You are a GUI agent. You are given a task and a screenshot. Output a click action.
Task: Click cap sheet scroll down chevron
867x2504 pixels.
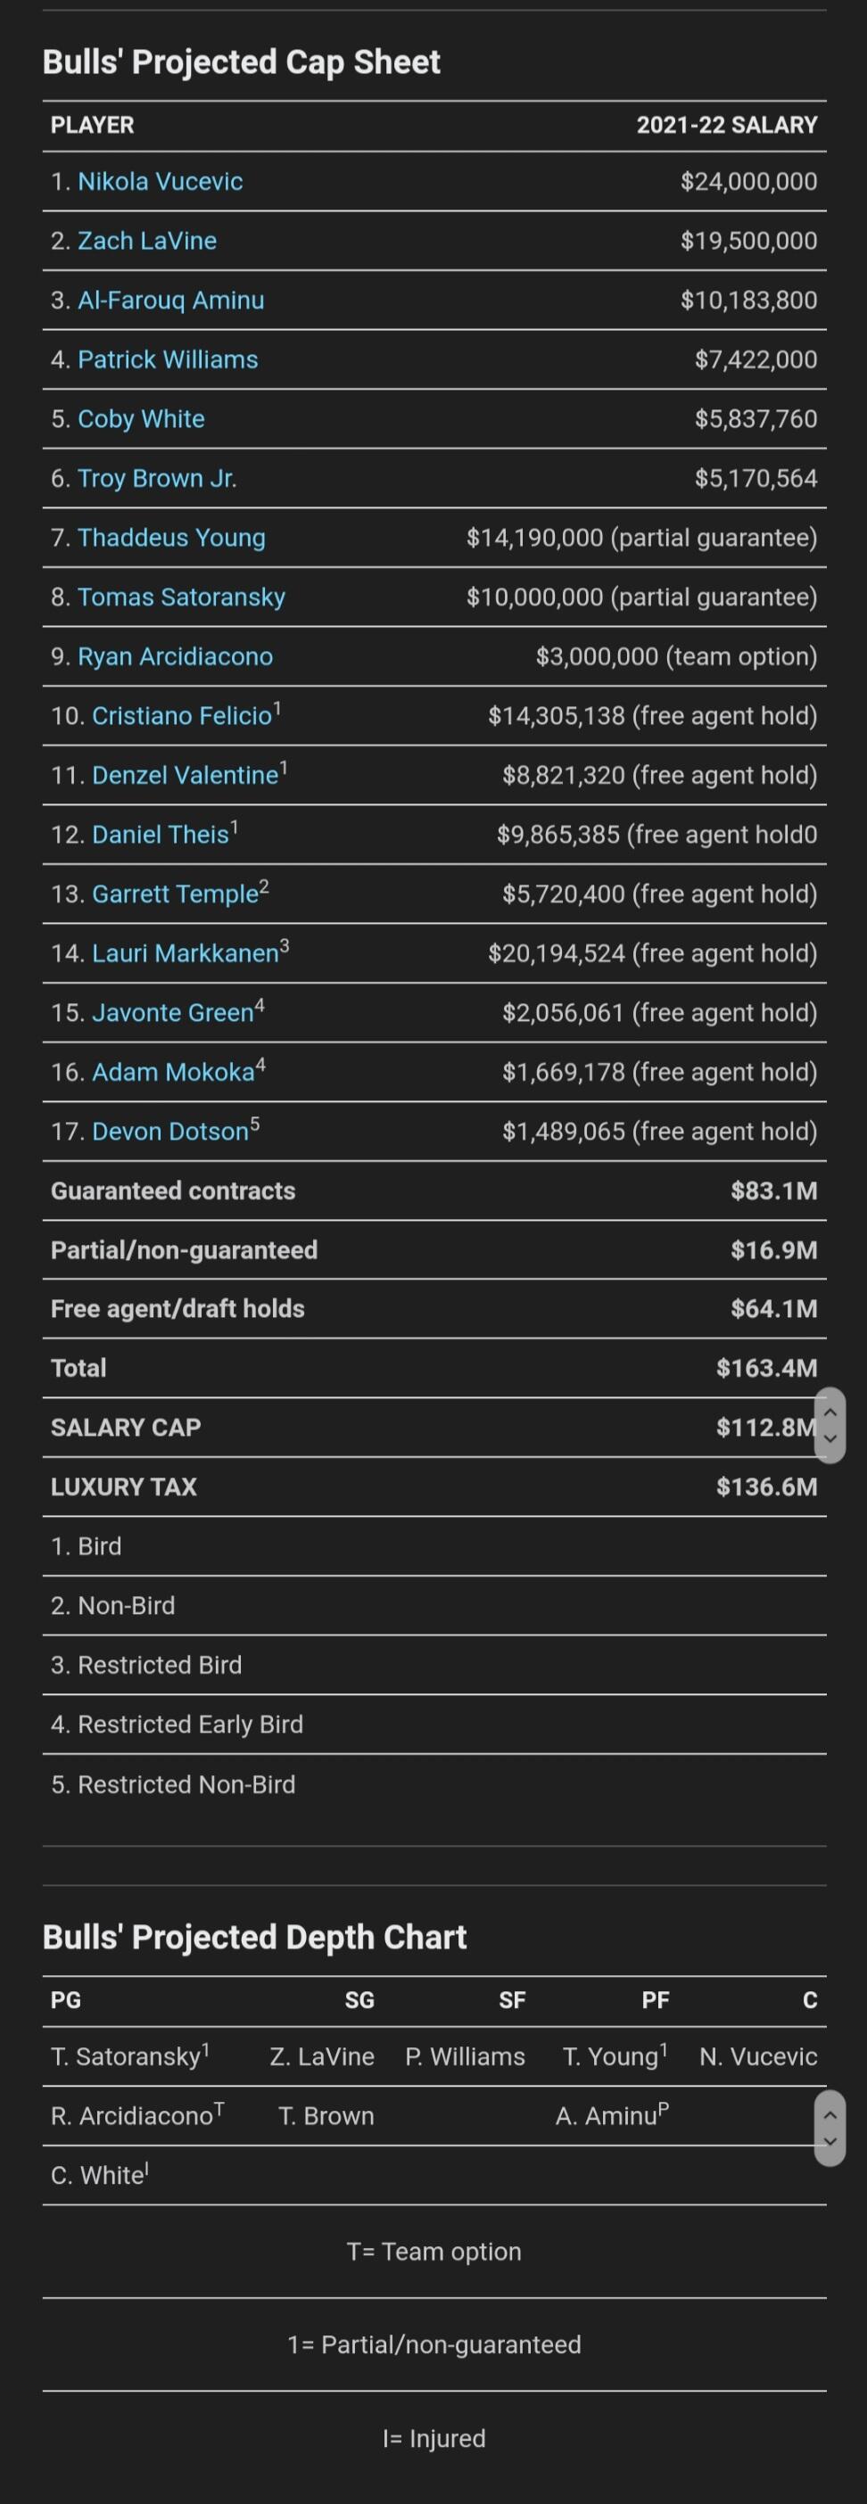point(830,1439)
